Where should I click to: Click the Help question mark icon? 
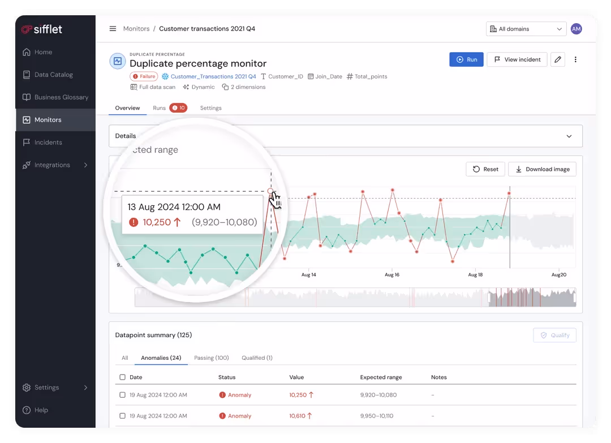point(27,410)
